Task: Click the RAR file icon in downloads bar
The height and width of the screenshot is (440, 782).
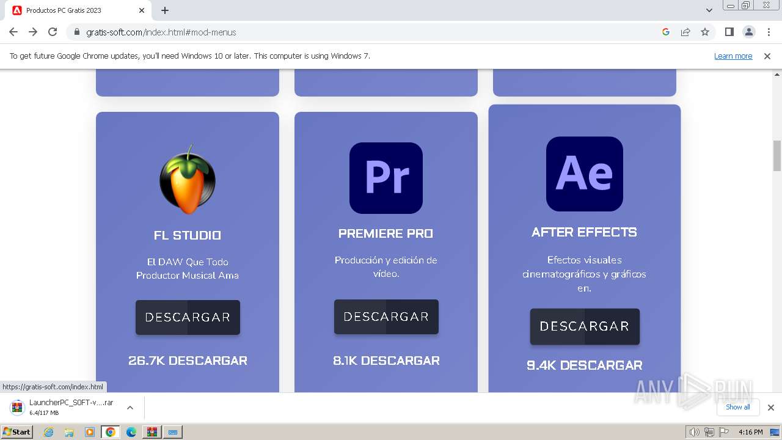Action: coord(18,408)
